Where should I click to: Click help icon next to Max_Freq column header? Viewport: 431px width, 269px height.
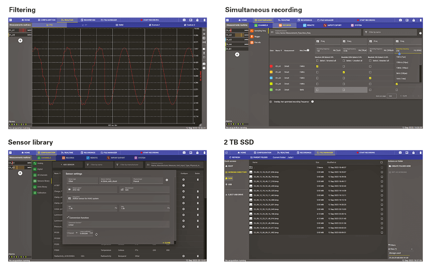click(x=308, y=50)
